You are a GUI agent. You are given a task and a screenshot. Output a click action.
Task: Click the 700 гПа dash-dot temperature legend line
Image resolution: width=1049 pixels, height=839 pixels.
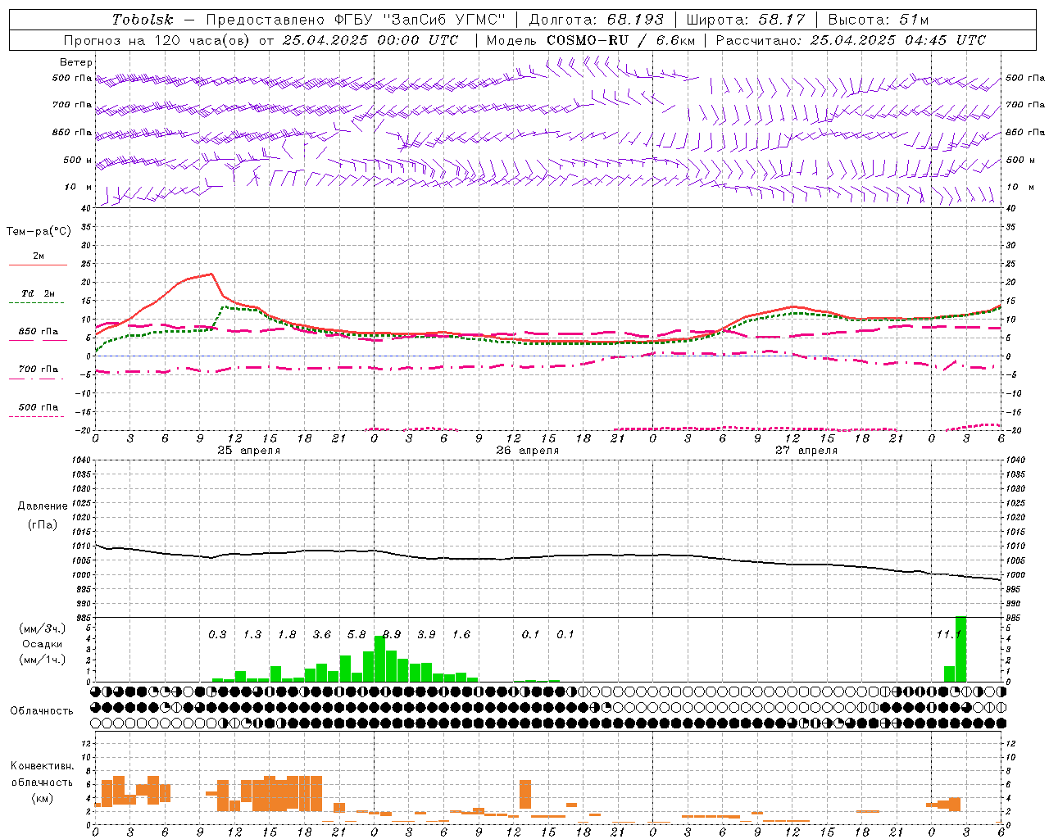pyautogui.click(x=38, y=379)
